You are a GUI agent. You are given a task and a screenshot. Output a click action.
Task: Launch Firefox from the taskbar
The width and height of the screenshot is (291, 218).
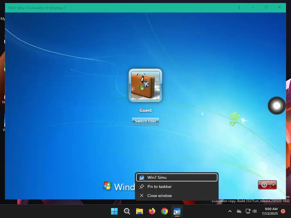152,211
